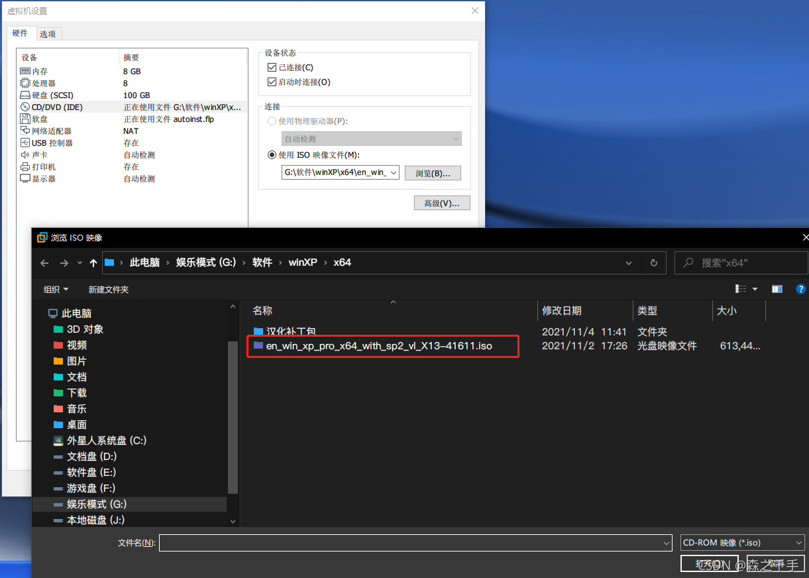Refresh the x64 folder listing
This screenshot has height=578, width=809.
[x=653, y=262]
